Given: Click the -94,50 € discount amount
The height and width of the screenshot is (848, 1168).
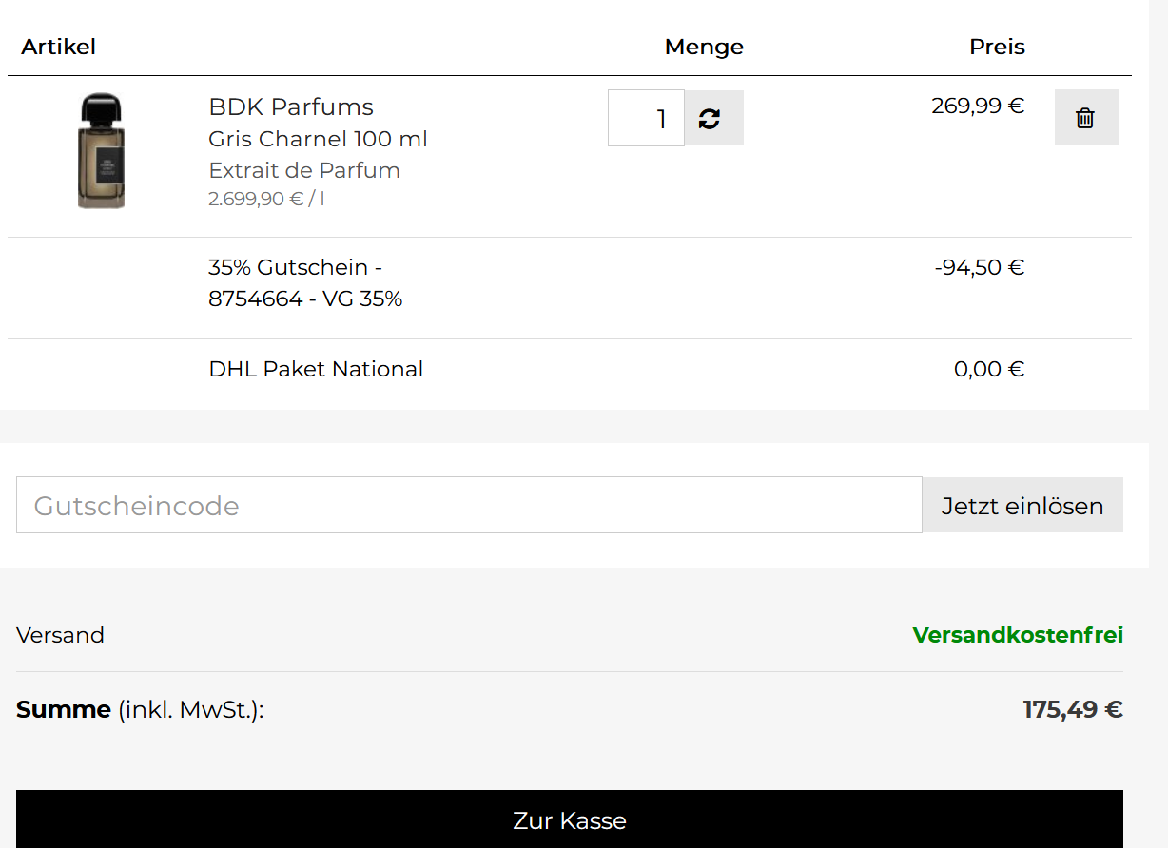Looking at the screenshot, I should tap(979, 267).
